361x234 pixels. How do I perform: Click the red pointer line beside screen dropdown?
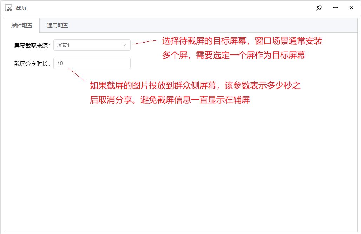coord(145,42)
